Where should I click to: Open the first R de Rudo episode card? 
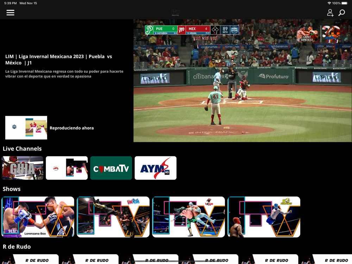coord(30,259)
